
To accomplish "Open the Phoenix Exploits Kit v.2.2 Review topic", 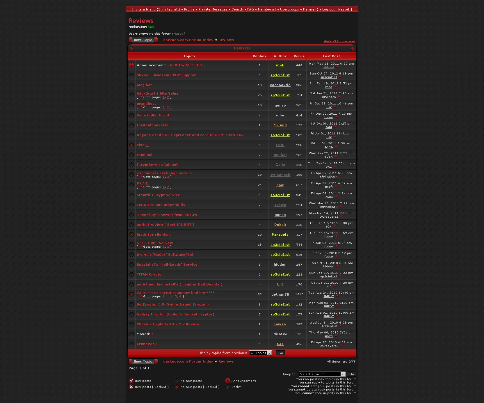I will point(168,324).
